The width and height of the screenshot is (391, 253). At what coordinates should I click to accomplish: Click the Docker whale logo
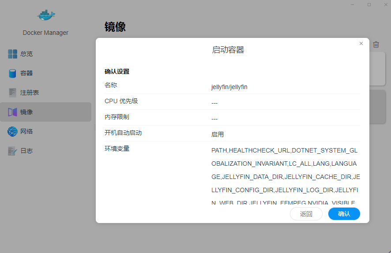click(x=46, y=15)
